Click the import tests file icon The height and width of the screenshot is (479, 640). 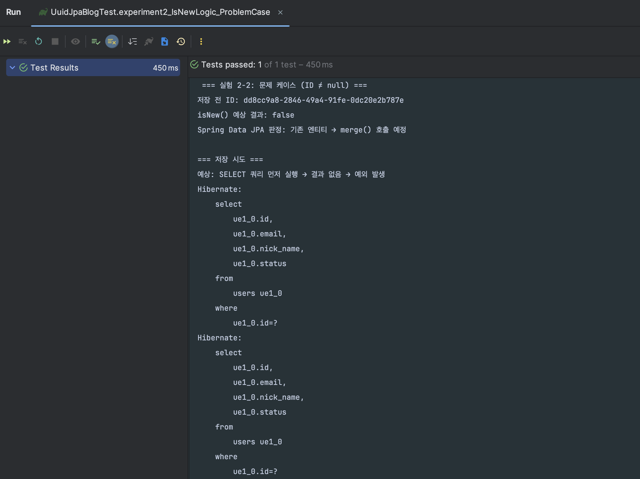click(x=165, y=41)
